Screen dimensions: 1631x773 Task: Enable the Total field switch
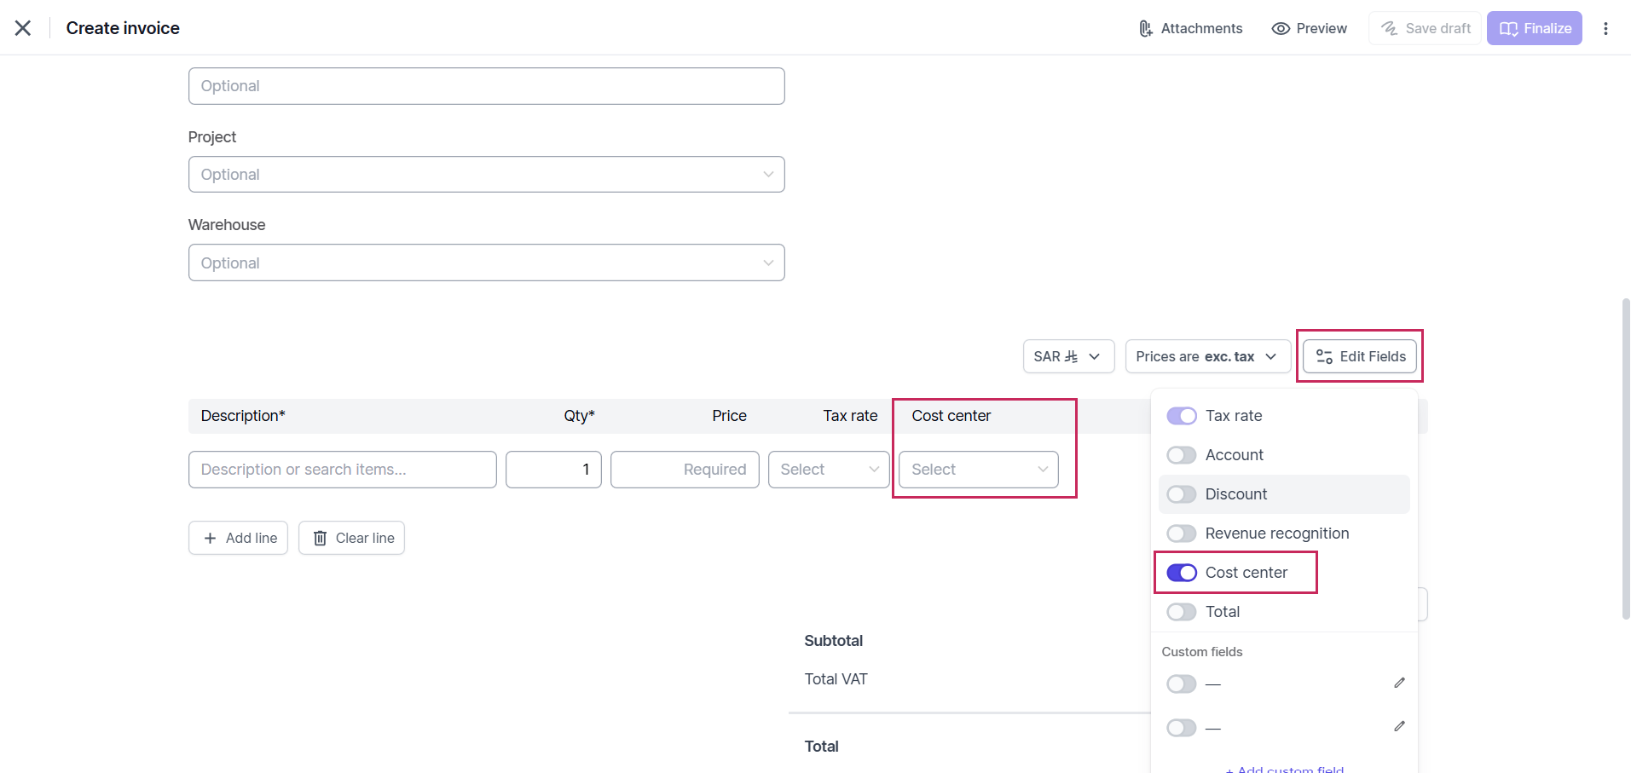(1182, 612)
